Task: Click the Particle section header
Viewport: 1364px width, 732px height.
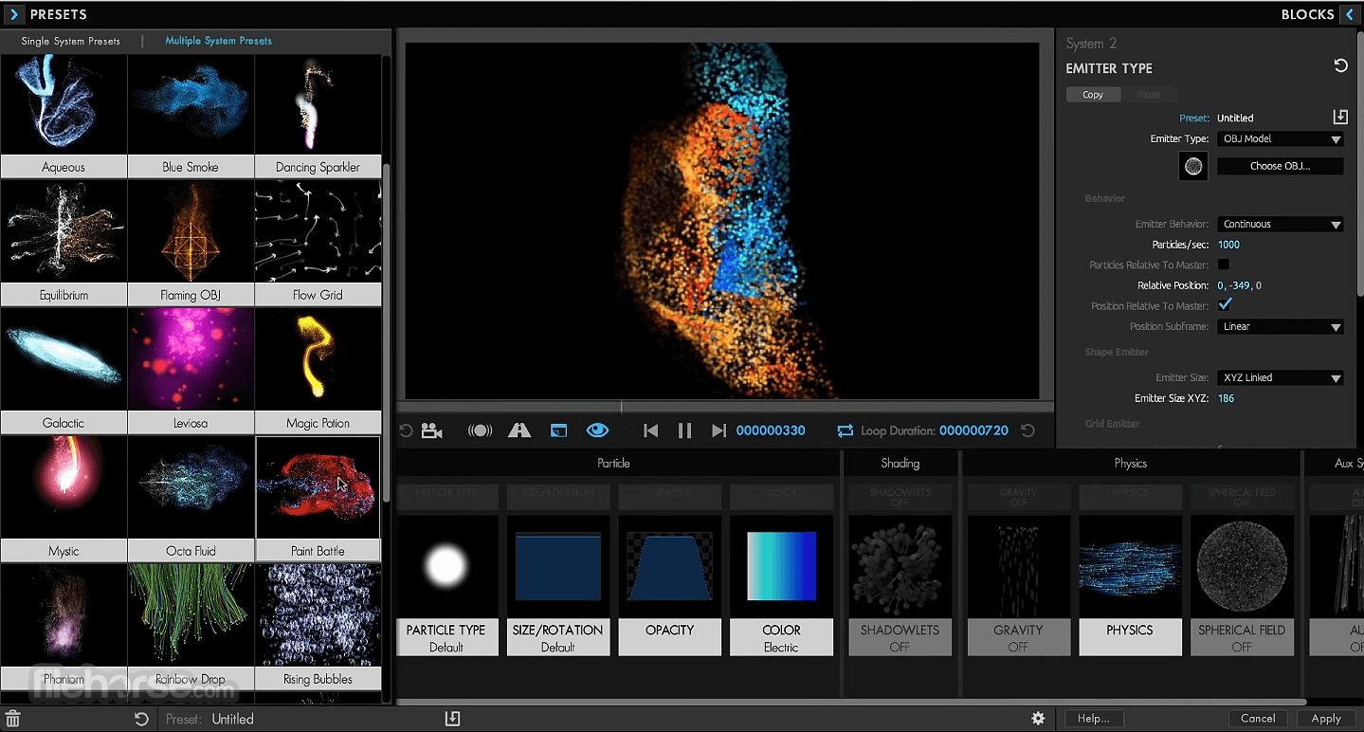Action: [x=613, y=463]
